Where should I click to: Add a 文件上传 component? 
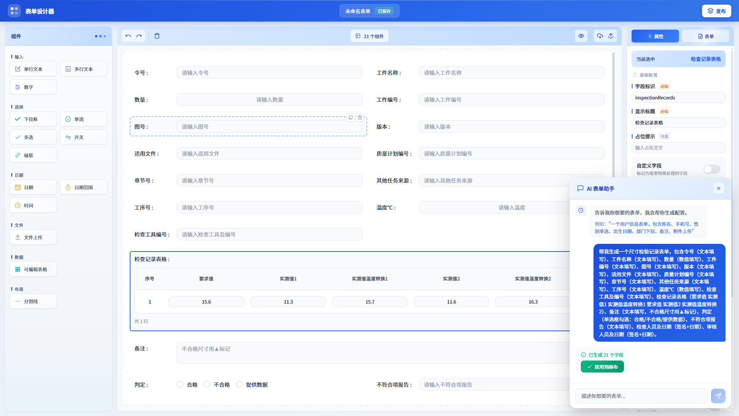(33, 237)
